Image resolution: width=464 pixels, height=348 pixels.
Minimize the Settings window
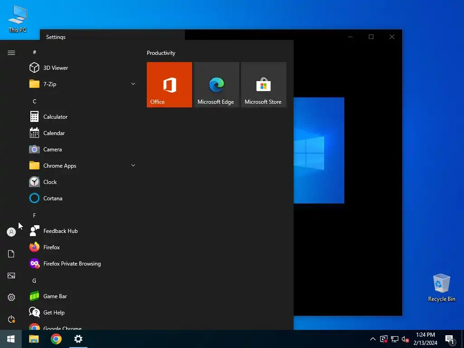point(350,37)
